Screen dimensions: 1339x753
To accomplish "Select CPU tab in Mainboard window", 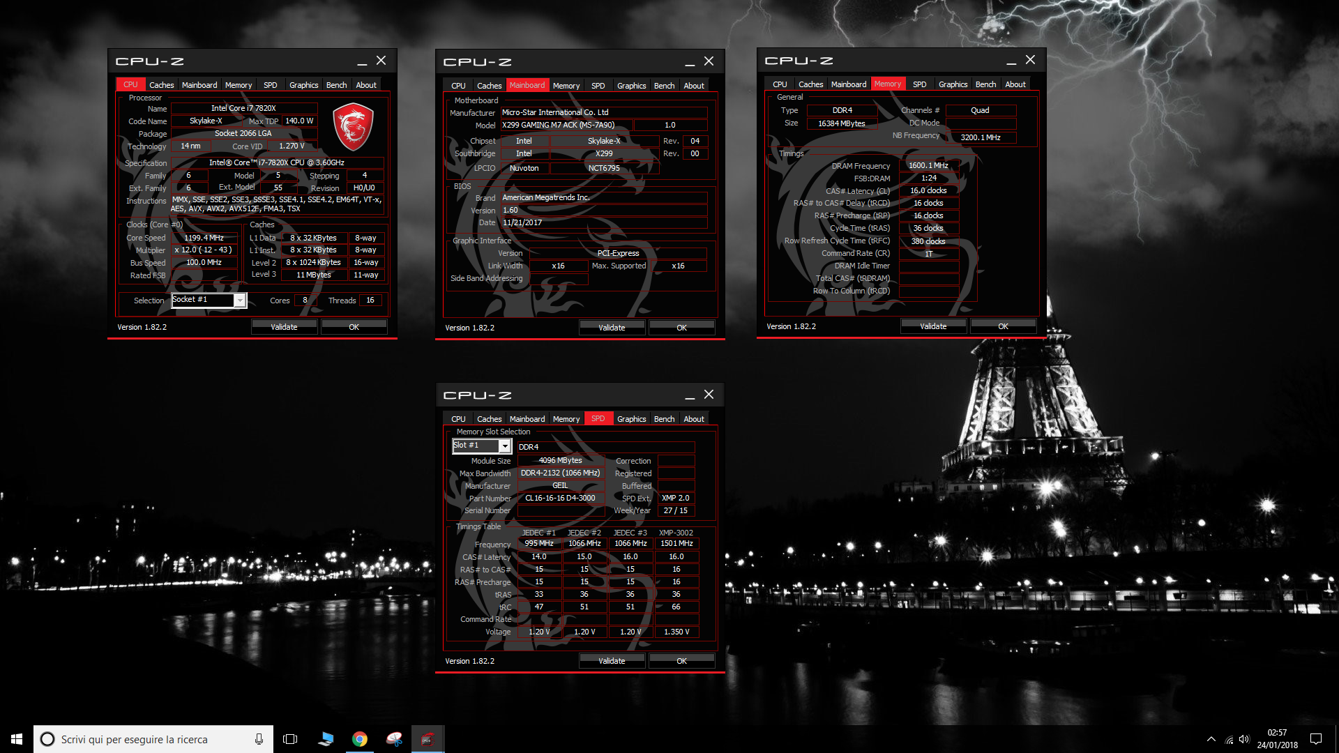I will [458, 86].
